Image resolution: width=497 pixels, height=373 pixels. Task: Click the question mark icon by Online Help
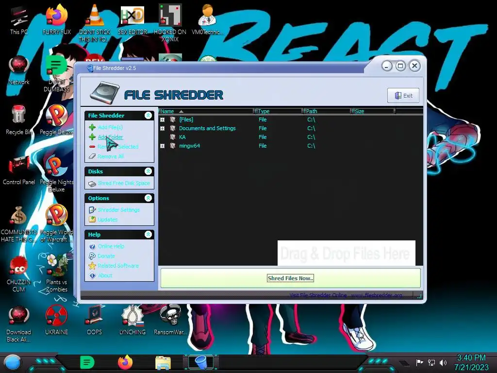pyautogui.click(x=92, y=246)
